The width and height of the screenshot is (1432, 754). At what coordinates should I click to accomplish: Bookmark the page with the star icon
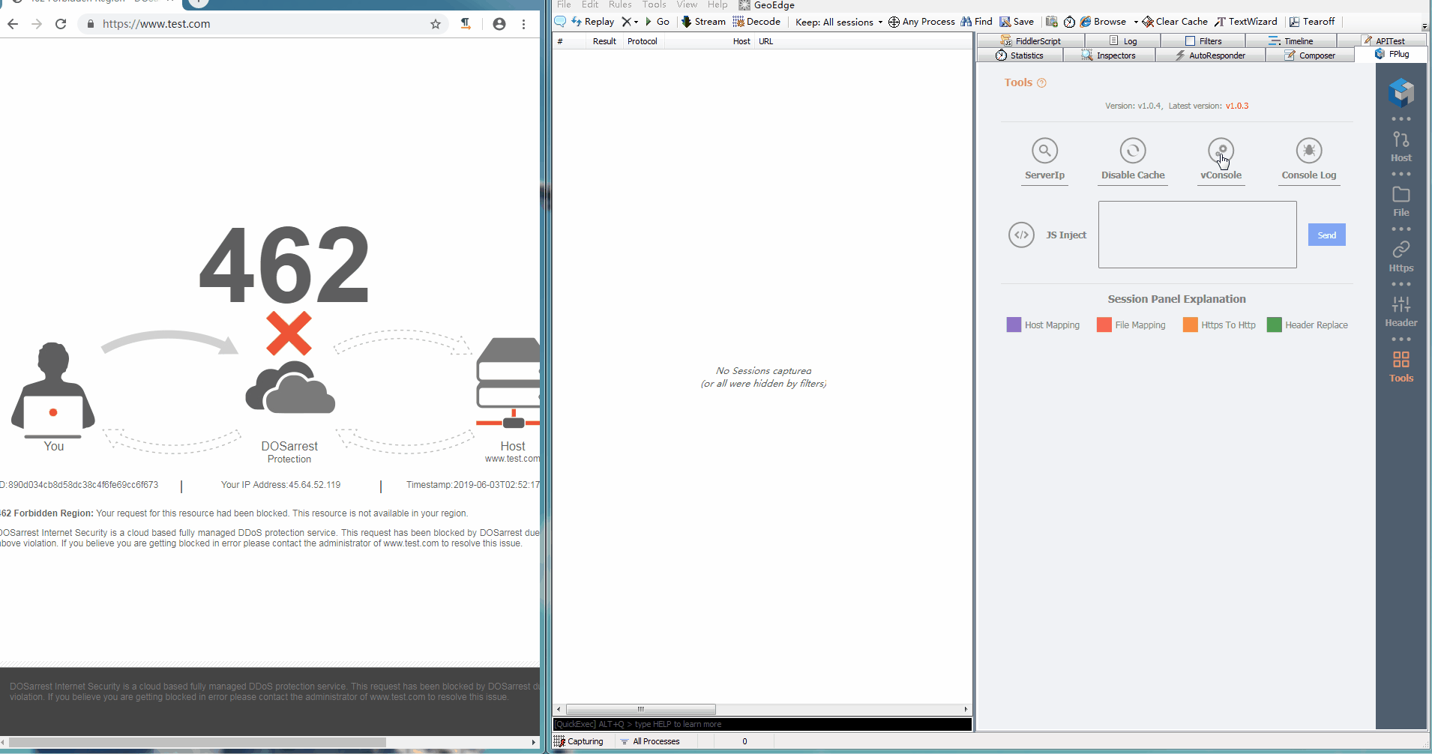[436, 24]
